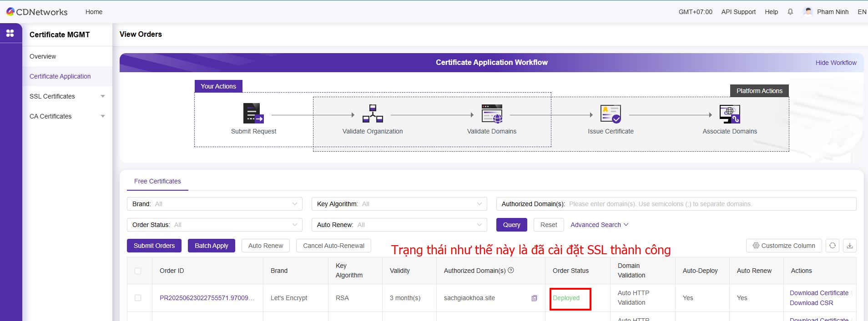This screenshot has height=321, width=868.
Task: Open the Brand filter dropdown
Action: point(214,204)
